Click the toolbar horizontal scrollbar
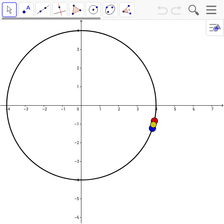This screenshot has height=224, width=224. [51, 18]
